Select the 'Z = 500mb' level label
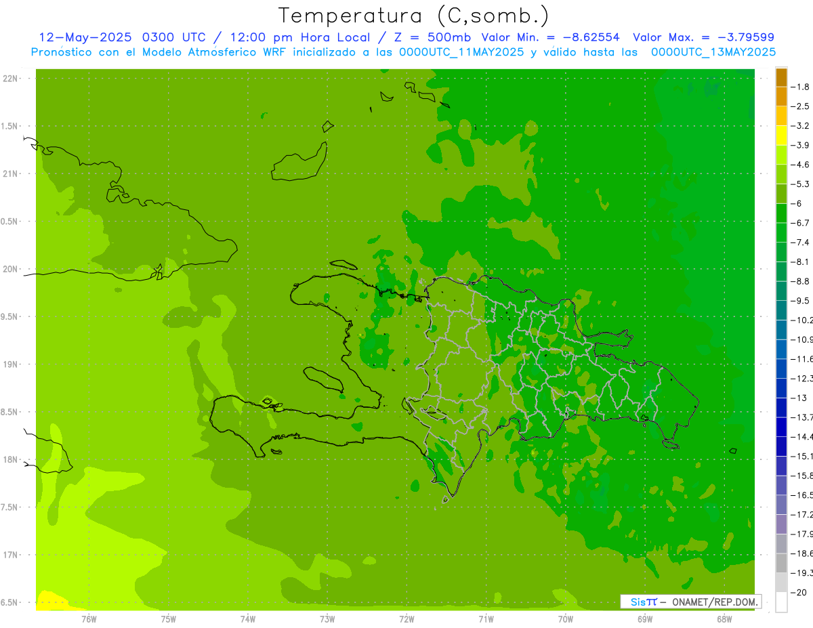Image resolution: width=813 pixels, height=628 pixels. tap(432, 37)
